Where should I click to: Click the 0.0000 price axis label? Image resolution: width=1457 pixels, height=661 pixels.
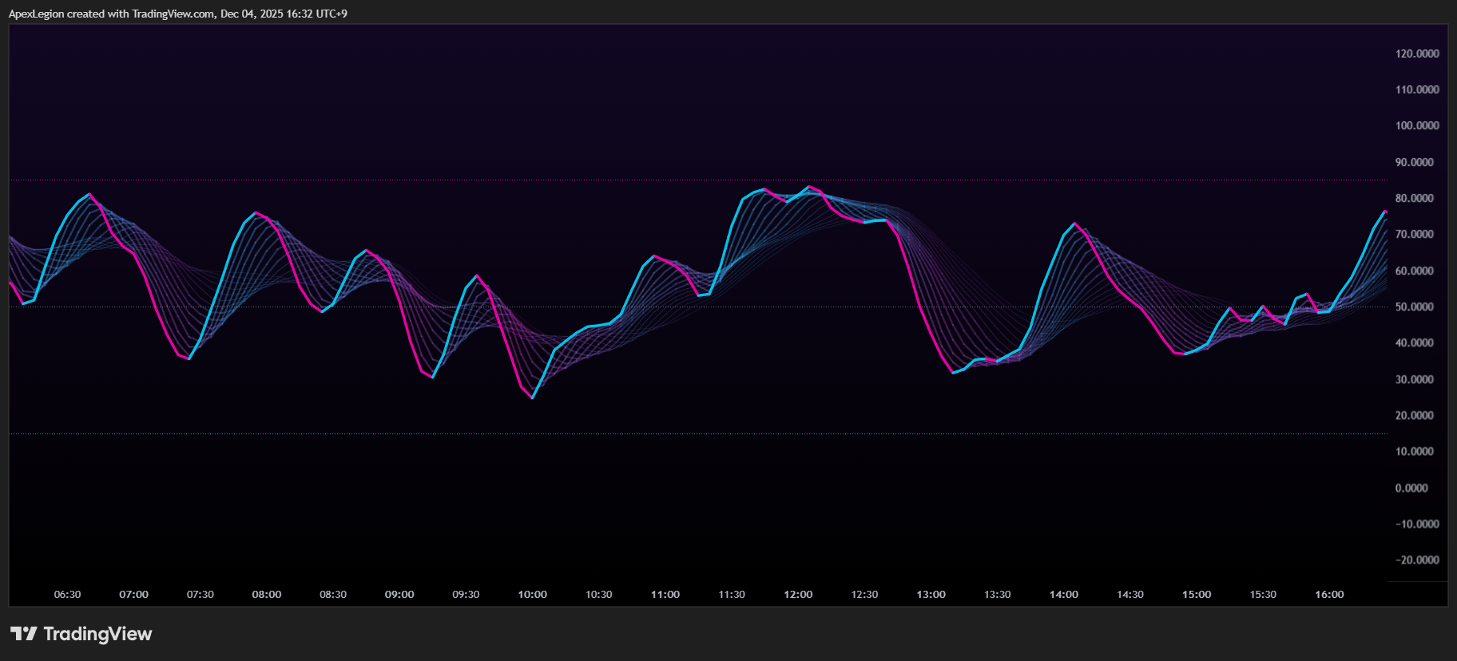pyautogui.click(x=1411, y=488)
